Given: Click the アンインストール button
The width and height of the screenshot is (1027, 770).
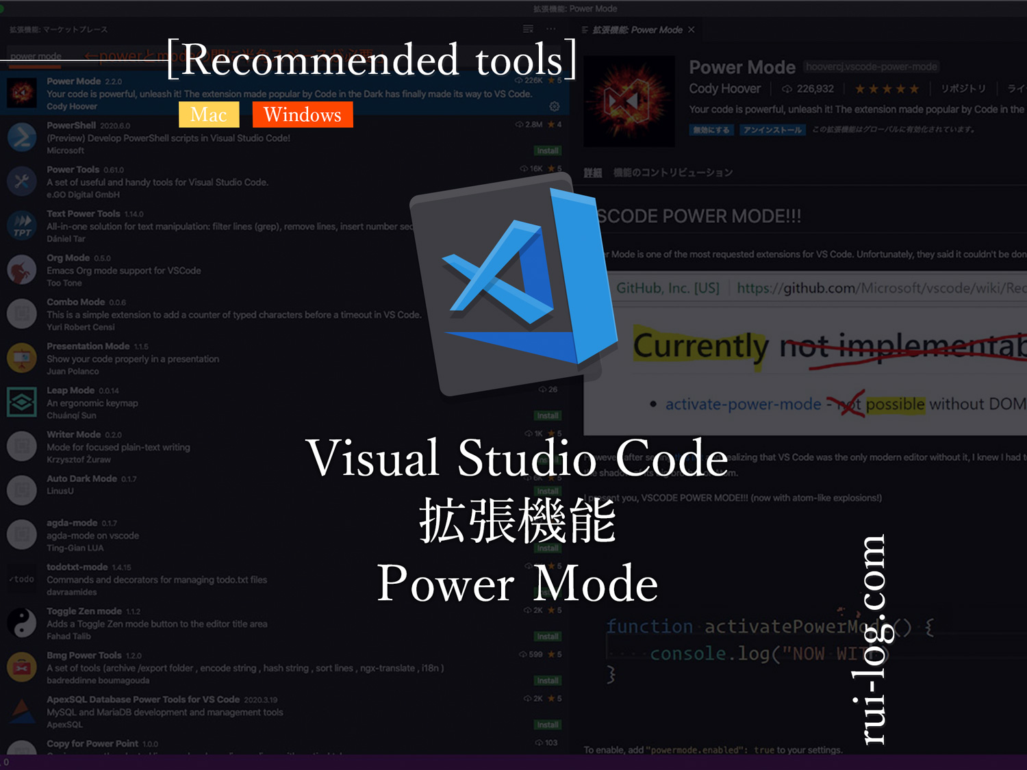Looking at the screenshot, I should 772,130.
